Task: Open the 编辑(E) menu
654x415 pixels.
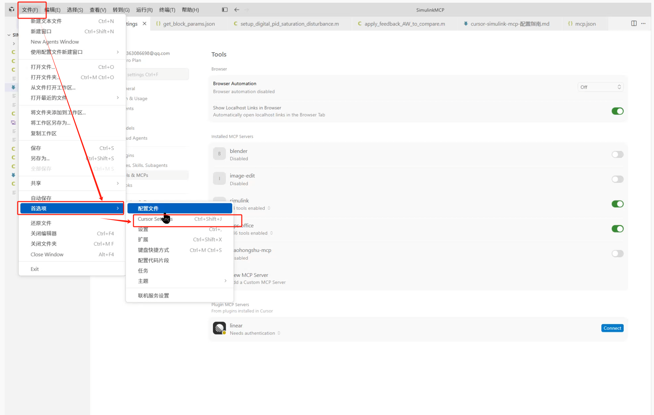Action: (x=52, y=10)
